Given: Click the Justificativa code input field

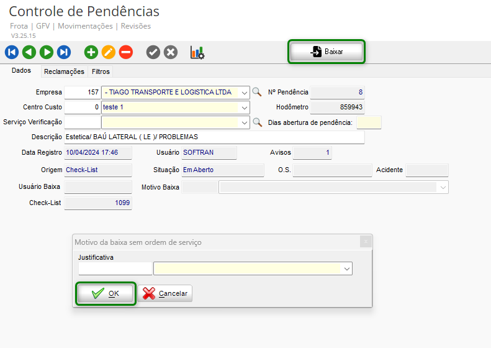Looking at the screenshot, I should [x=115, y=268].
